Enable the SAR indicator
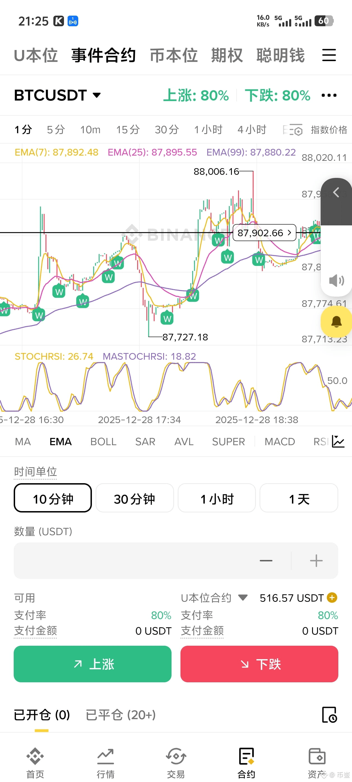 point(145,441)
